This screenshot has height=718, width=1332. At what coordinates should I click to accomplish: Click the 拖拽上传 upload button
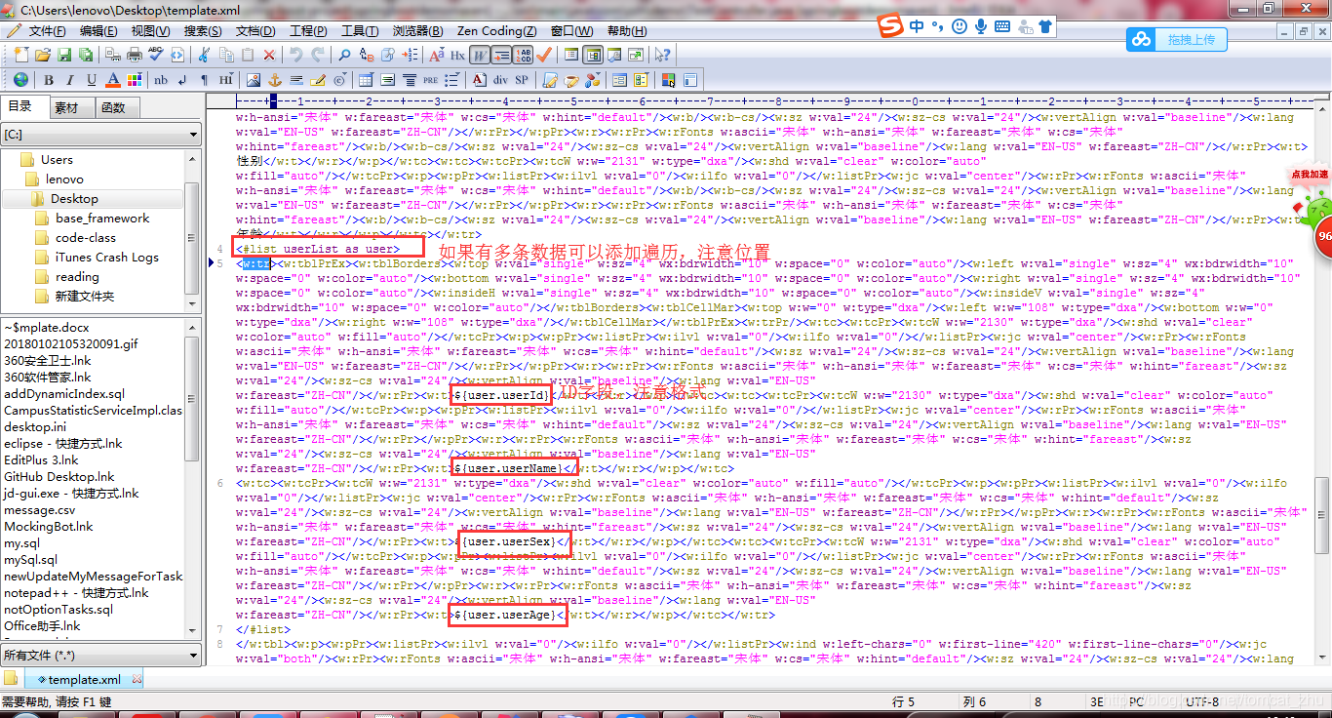[x=1177, y=39]
